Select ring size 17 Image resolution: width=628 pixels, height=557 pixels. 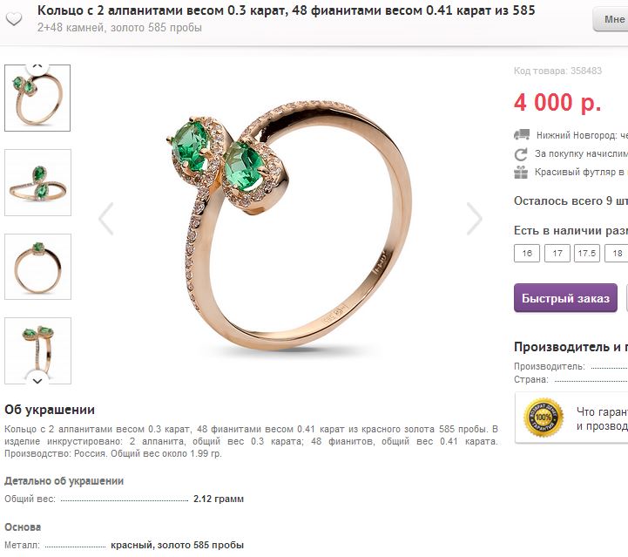tap(557, 254)
